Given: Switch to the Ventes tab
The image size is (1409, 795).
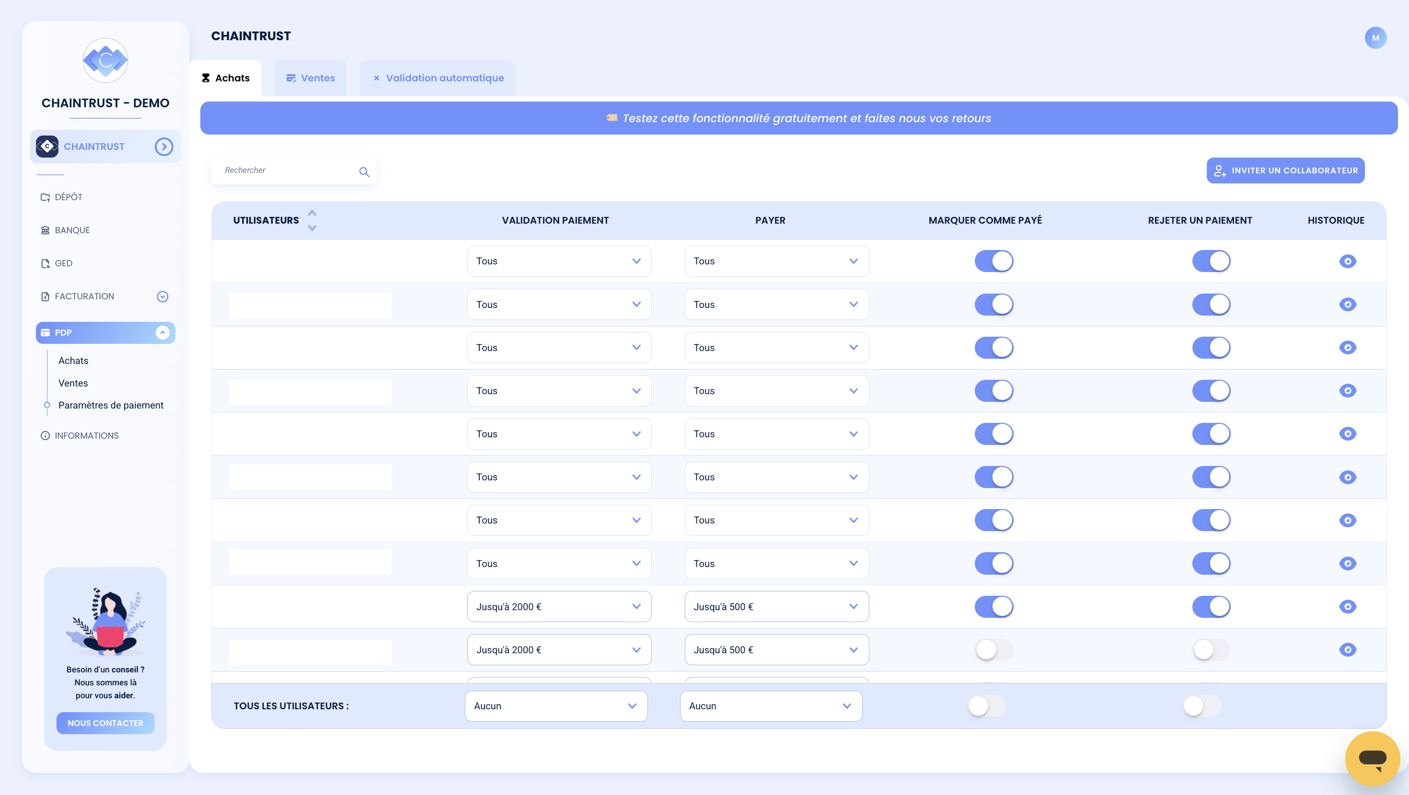Looking at the screenshot, I should pyautogui.click(x=310, y=78).
